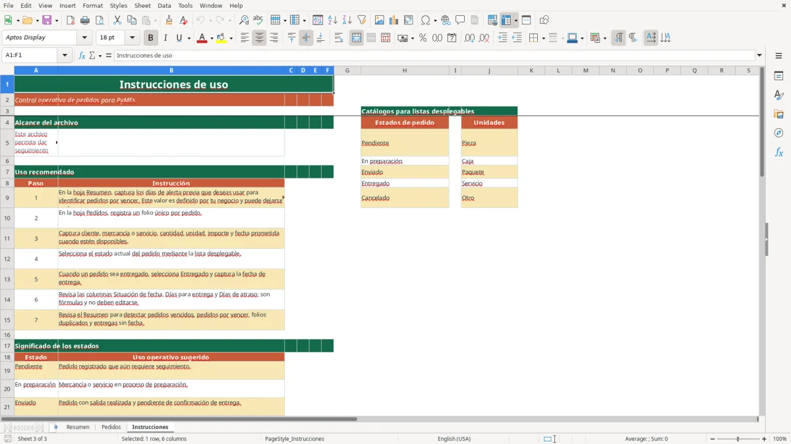Cut the selection with the scissors icon
The image size is (791, 444).
[x=117, y=20]
